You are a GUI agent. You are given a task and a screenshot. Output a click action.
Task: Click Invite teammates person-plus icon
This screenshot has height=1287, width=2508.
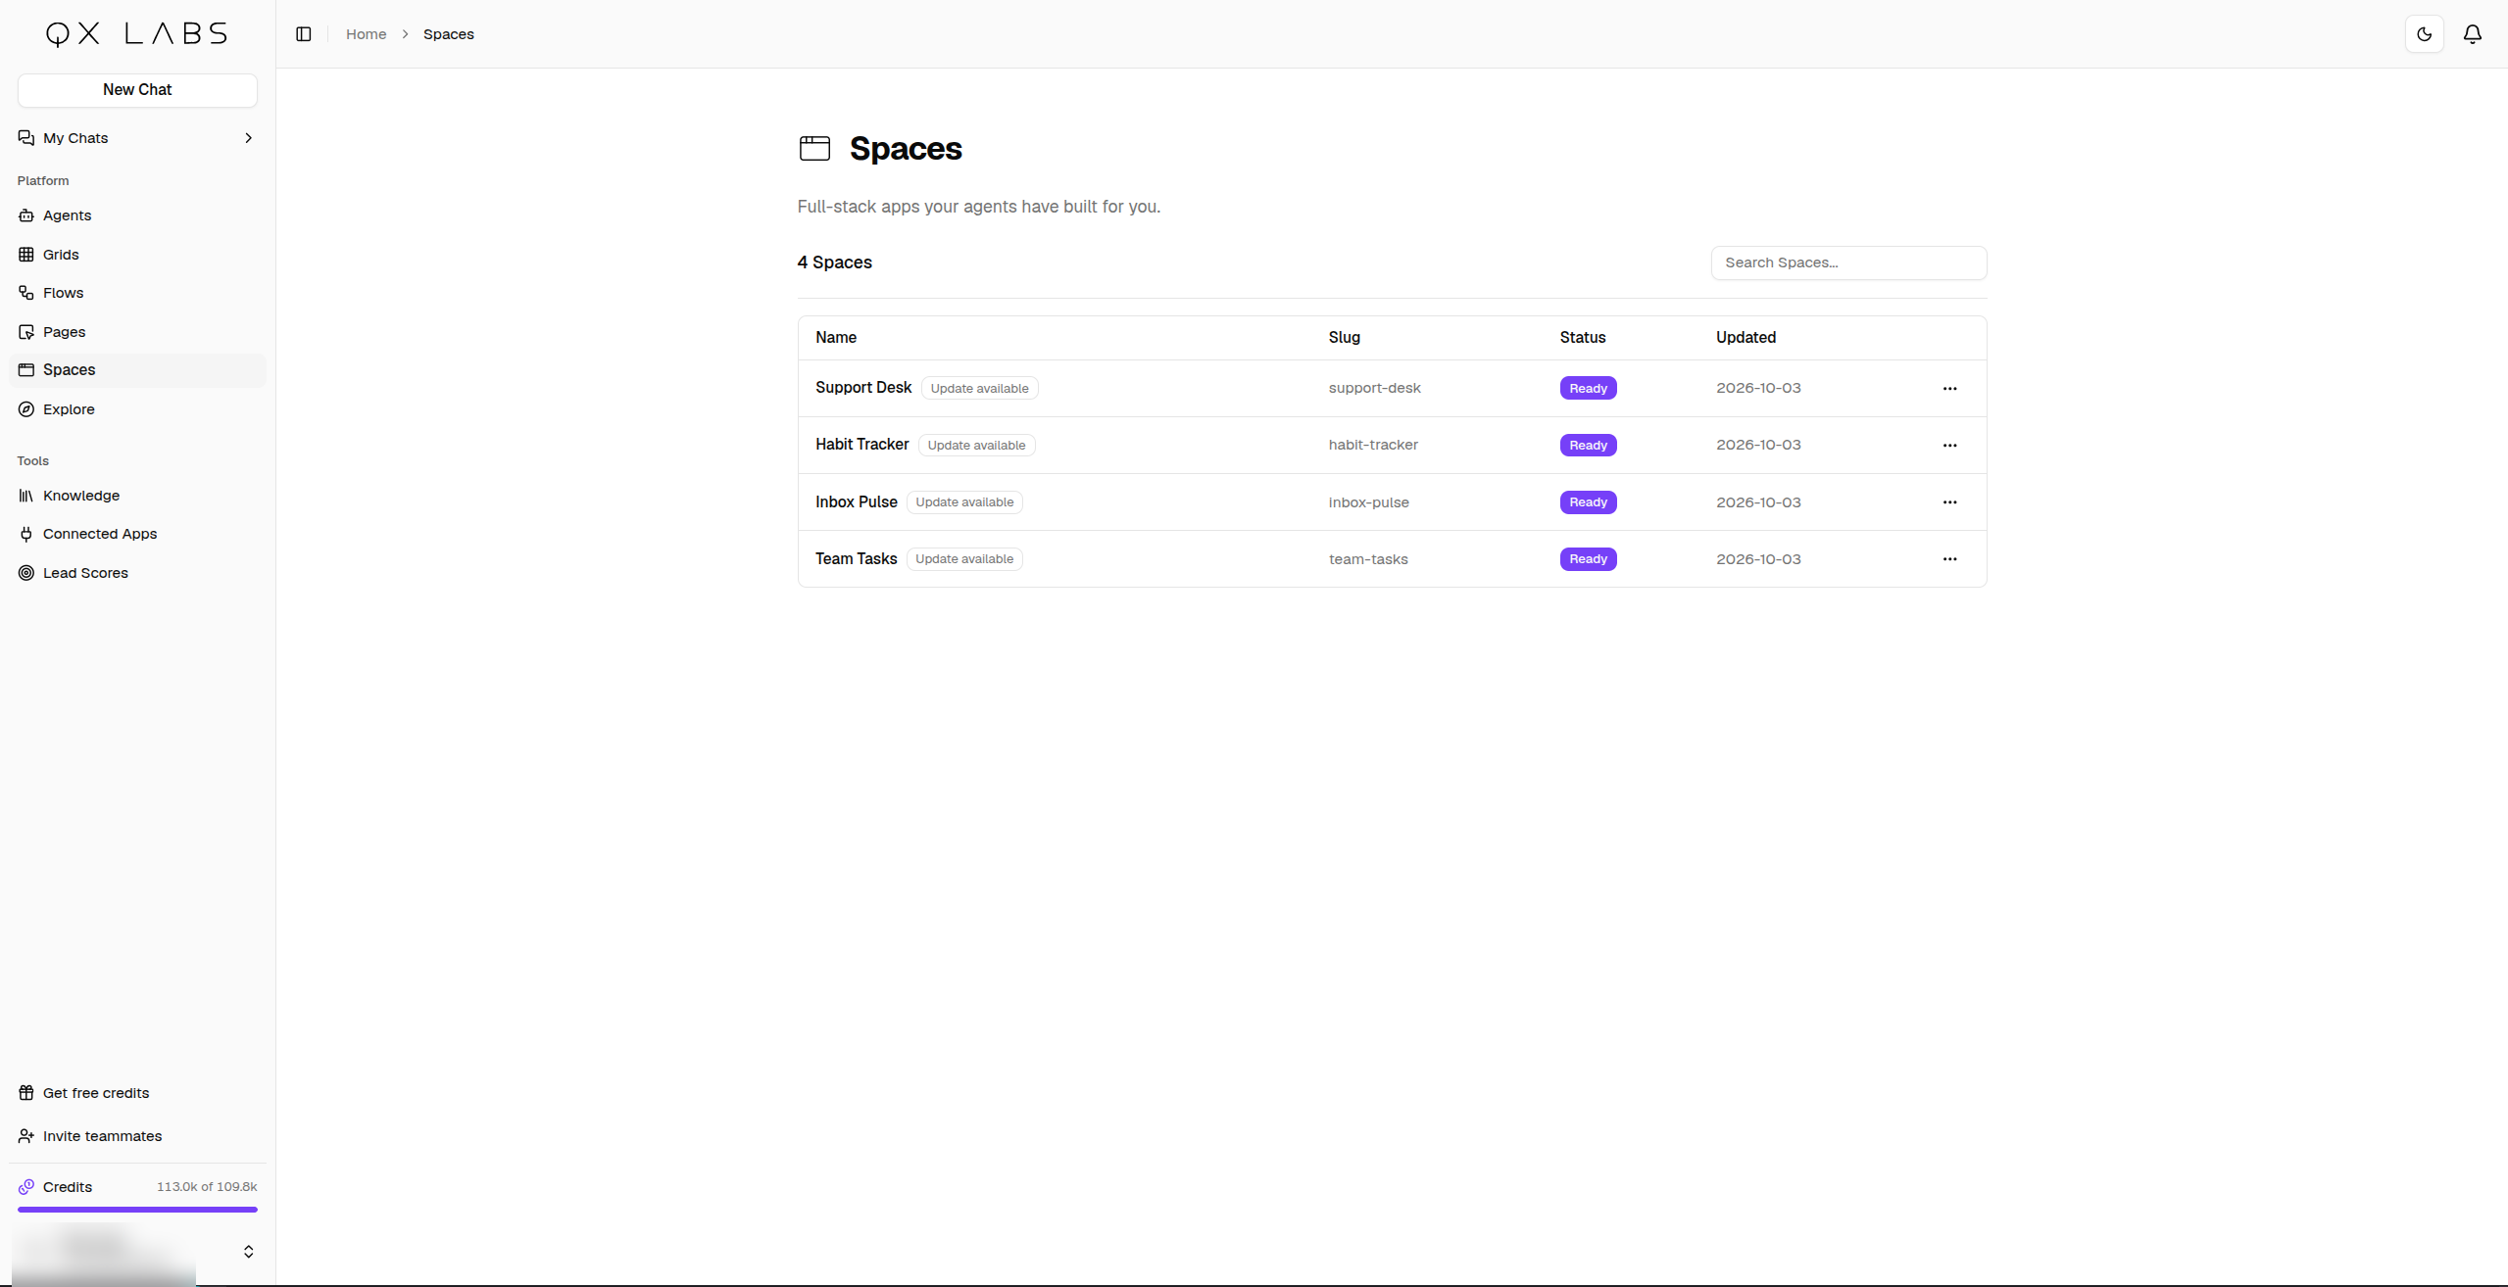pos(26,1136)
